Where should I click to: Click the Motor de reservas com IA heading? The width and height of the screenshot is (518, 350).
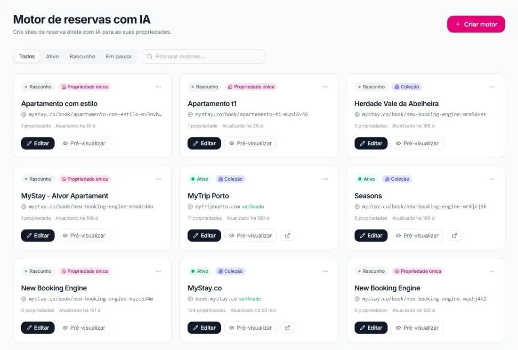tap(81, 19)
